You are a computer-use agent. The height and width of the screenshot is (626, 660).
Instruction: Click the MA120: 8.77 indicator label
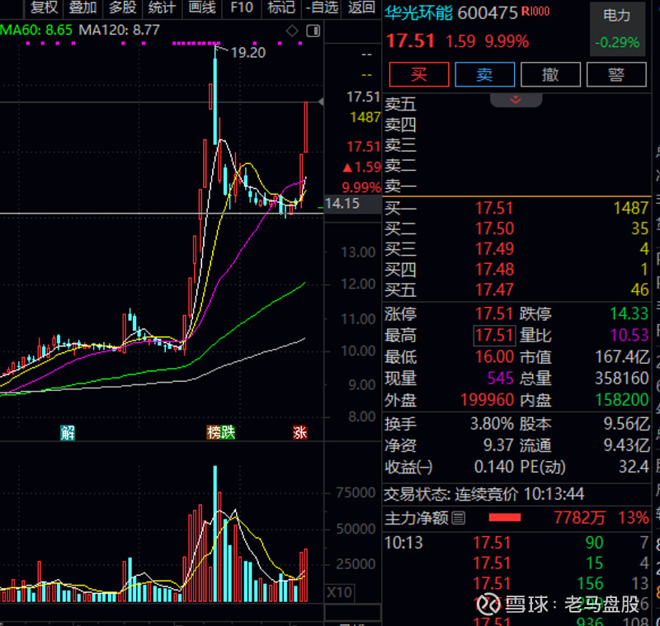point(119,30)
